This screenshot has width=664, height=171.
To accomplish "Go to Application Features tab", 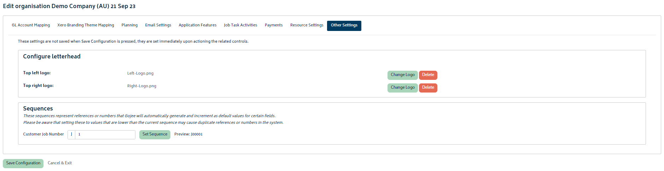I will click(198, 25).
